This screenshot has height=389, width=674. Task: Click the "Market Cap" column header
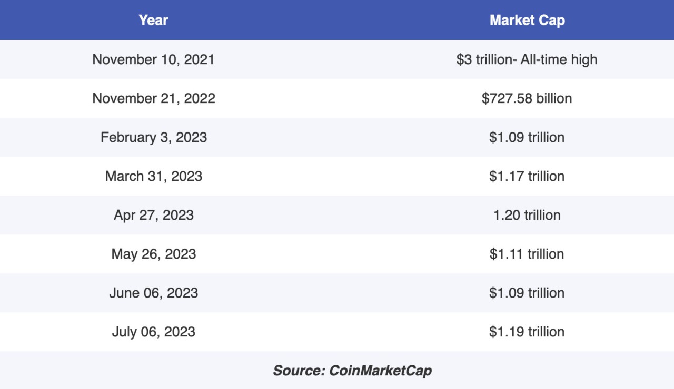[527, 20]
